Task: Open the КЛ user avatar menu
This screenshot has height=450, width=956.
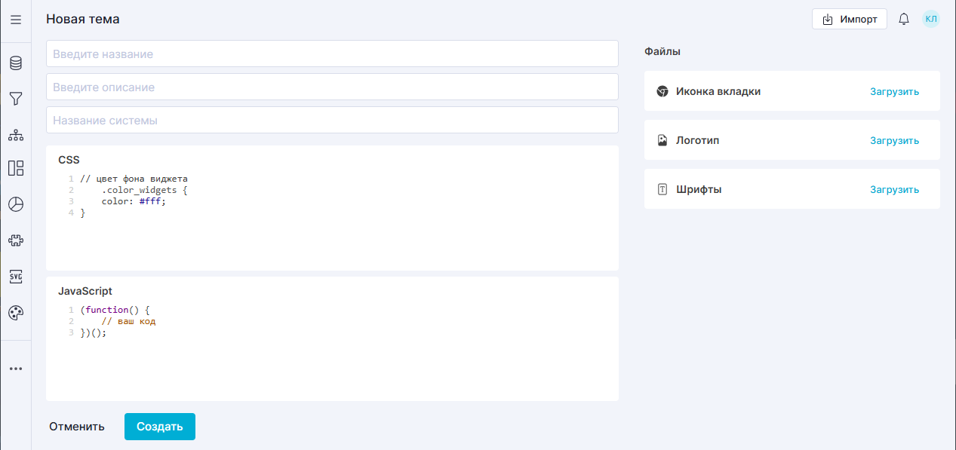Action: 931,19
